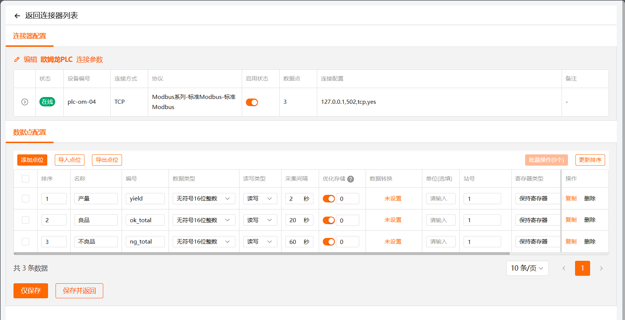Image resolution: width=625 pixels, height=320 pixels.
Task: Open data type dropdown for ok_total row
Action: coord(204,220)
